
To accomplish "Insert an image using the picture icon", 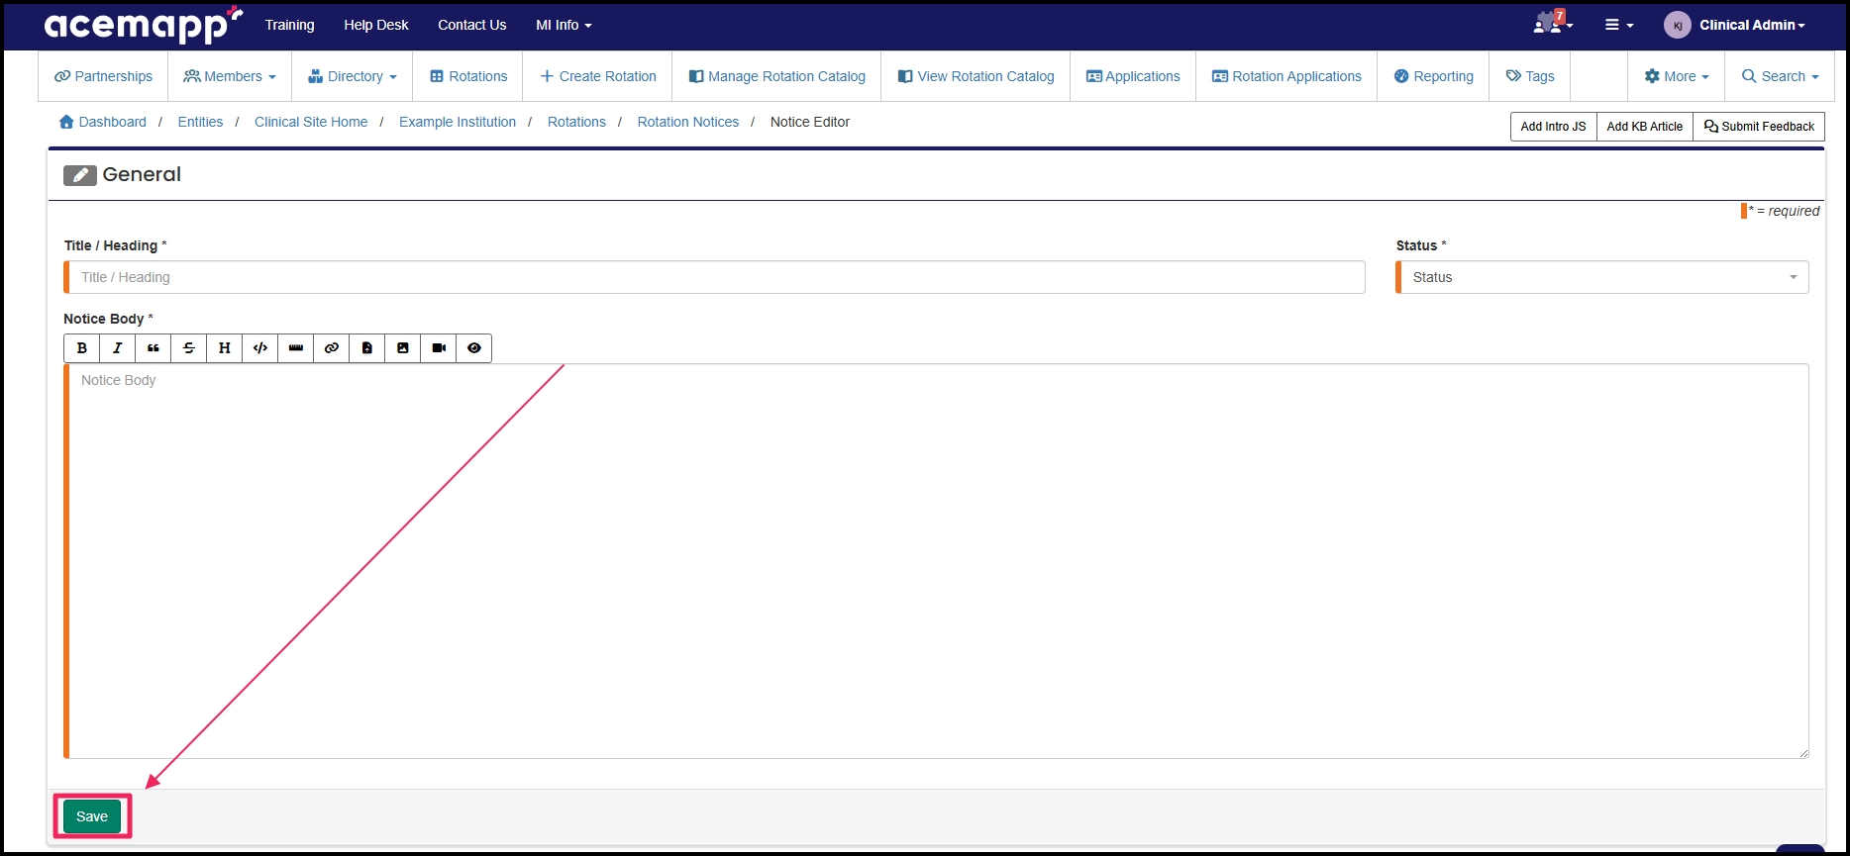I will point(403,348).
